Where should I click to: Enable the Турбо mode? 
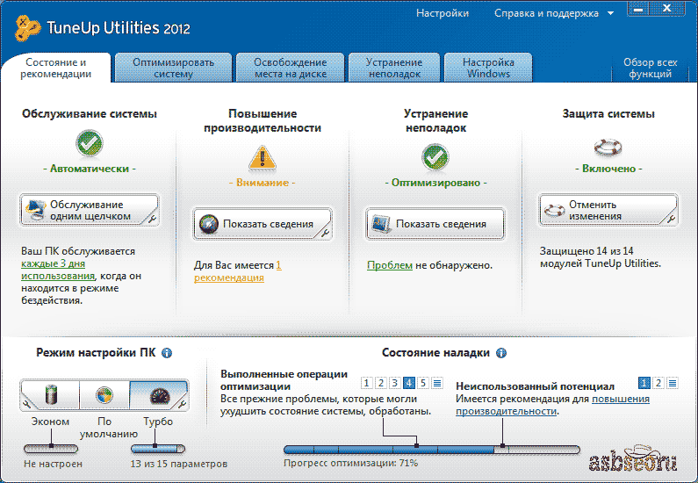pyautogui.click(x=158, y=394)
